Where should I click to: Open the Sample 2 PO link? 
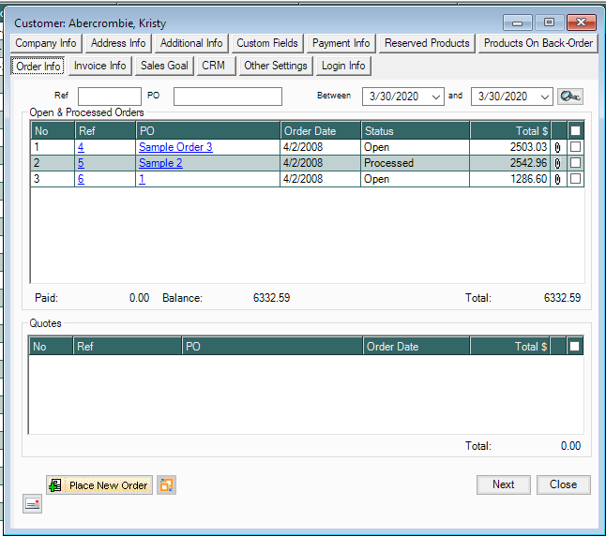160,163
